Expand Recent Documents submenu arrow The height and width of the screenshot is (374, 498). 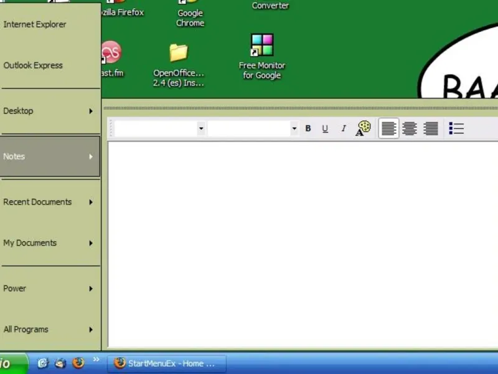tap(91, 202)
